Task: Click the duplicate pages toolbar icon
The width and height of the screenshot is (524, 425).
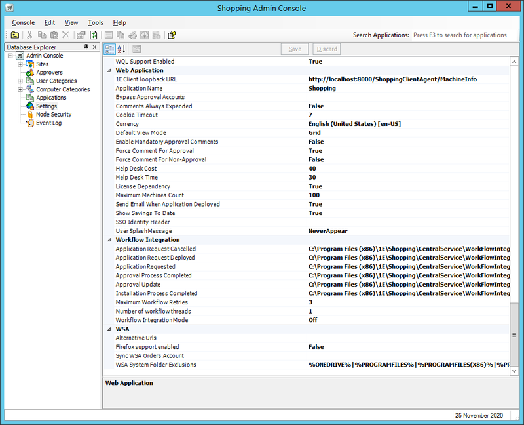Action: tap(121, 35)
